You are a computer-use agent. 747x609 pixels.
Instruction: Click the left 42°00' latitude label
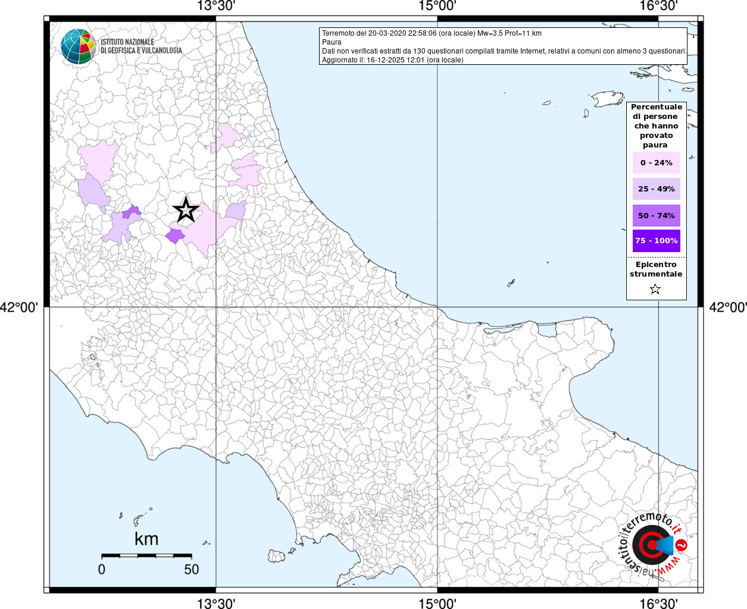point(20,307)
